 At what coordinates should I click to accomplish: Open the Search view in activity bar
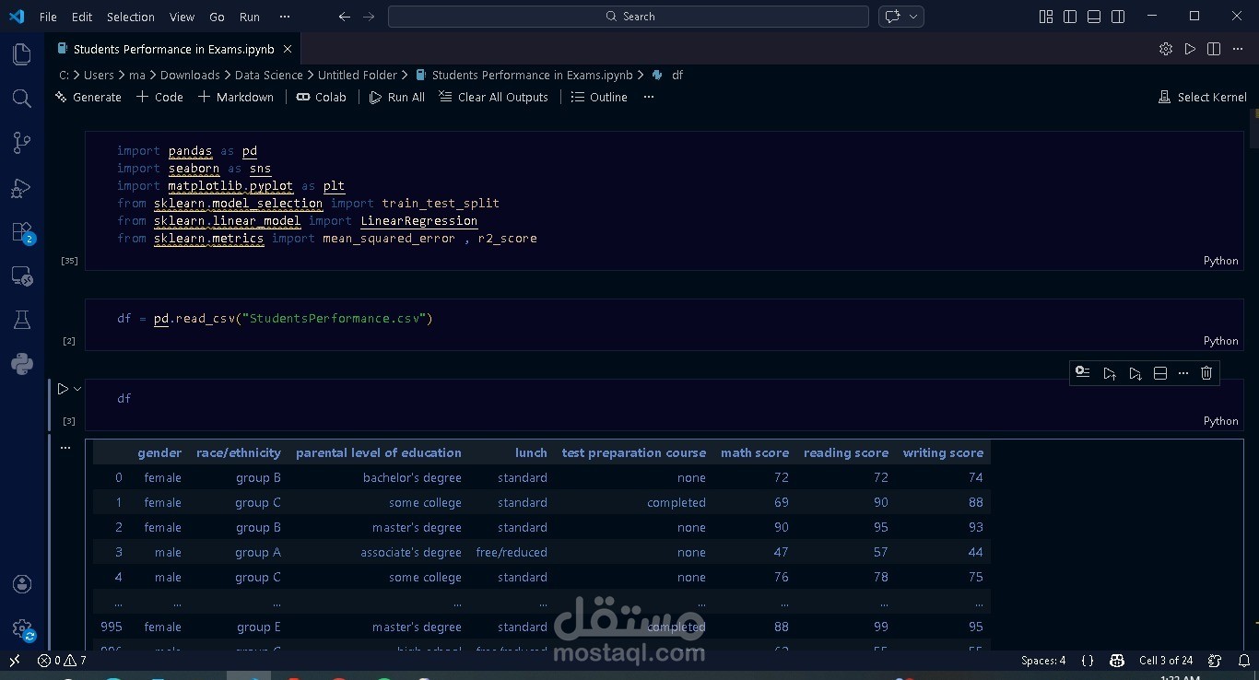(x=22, y=99)
